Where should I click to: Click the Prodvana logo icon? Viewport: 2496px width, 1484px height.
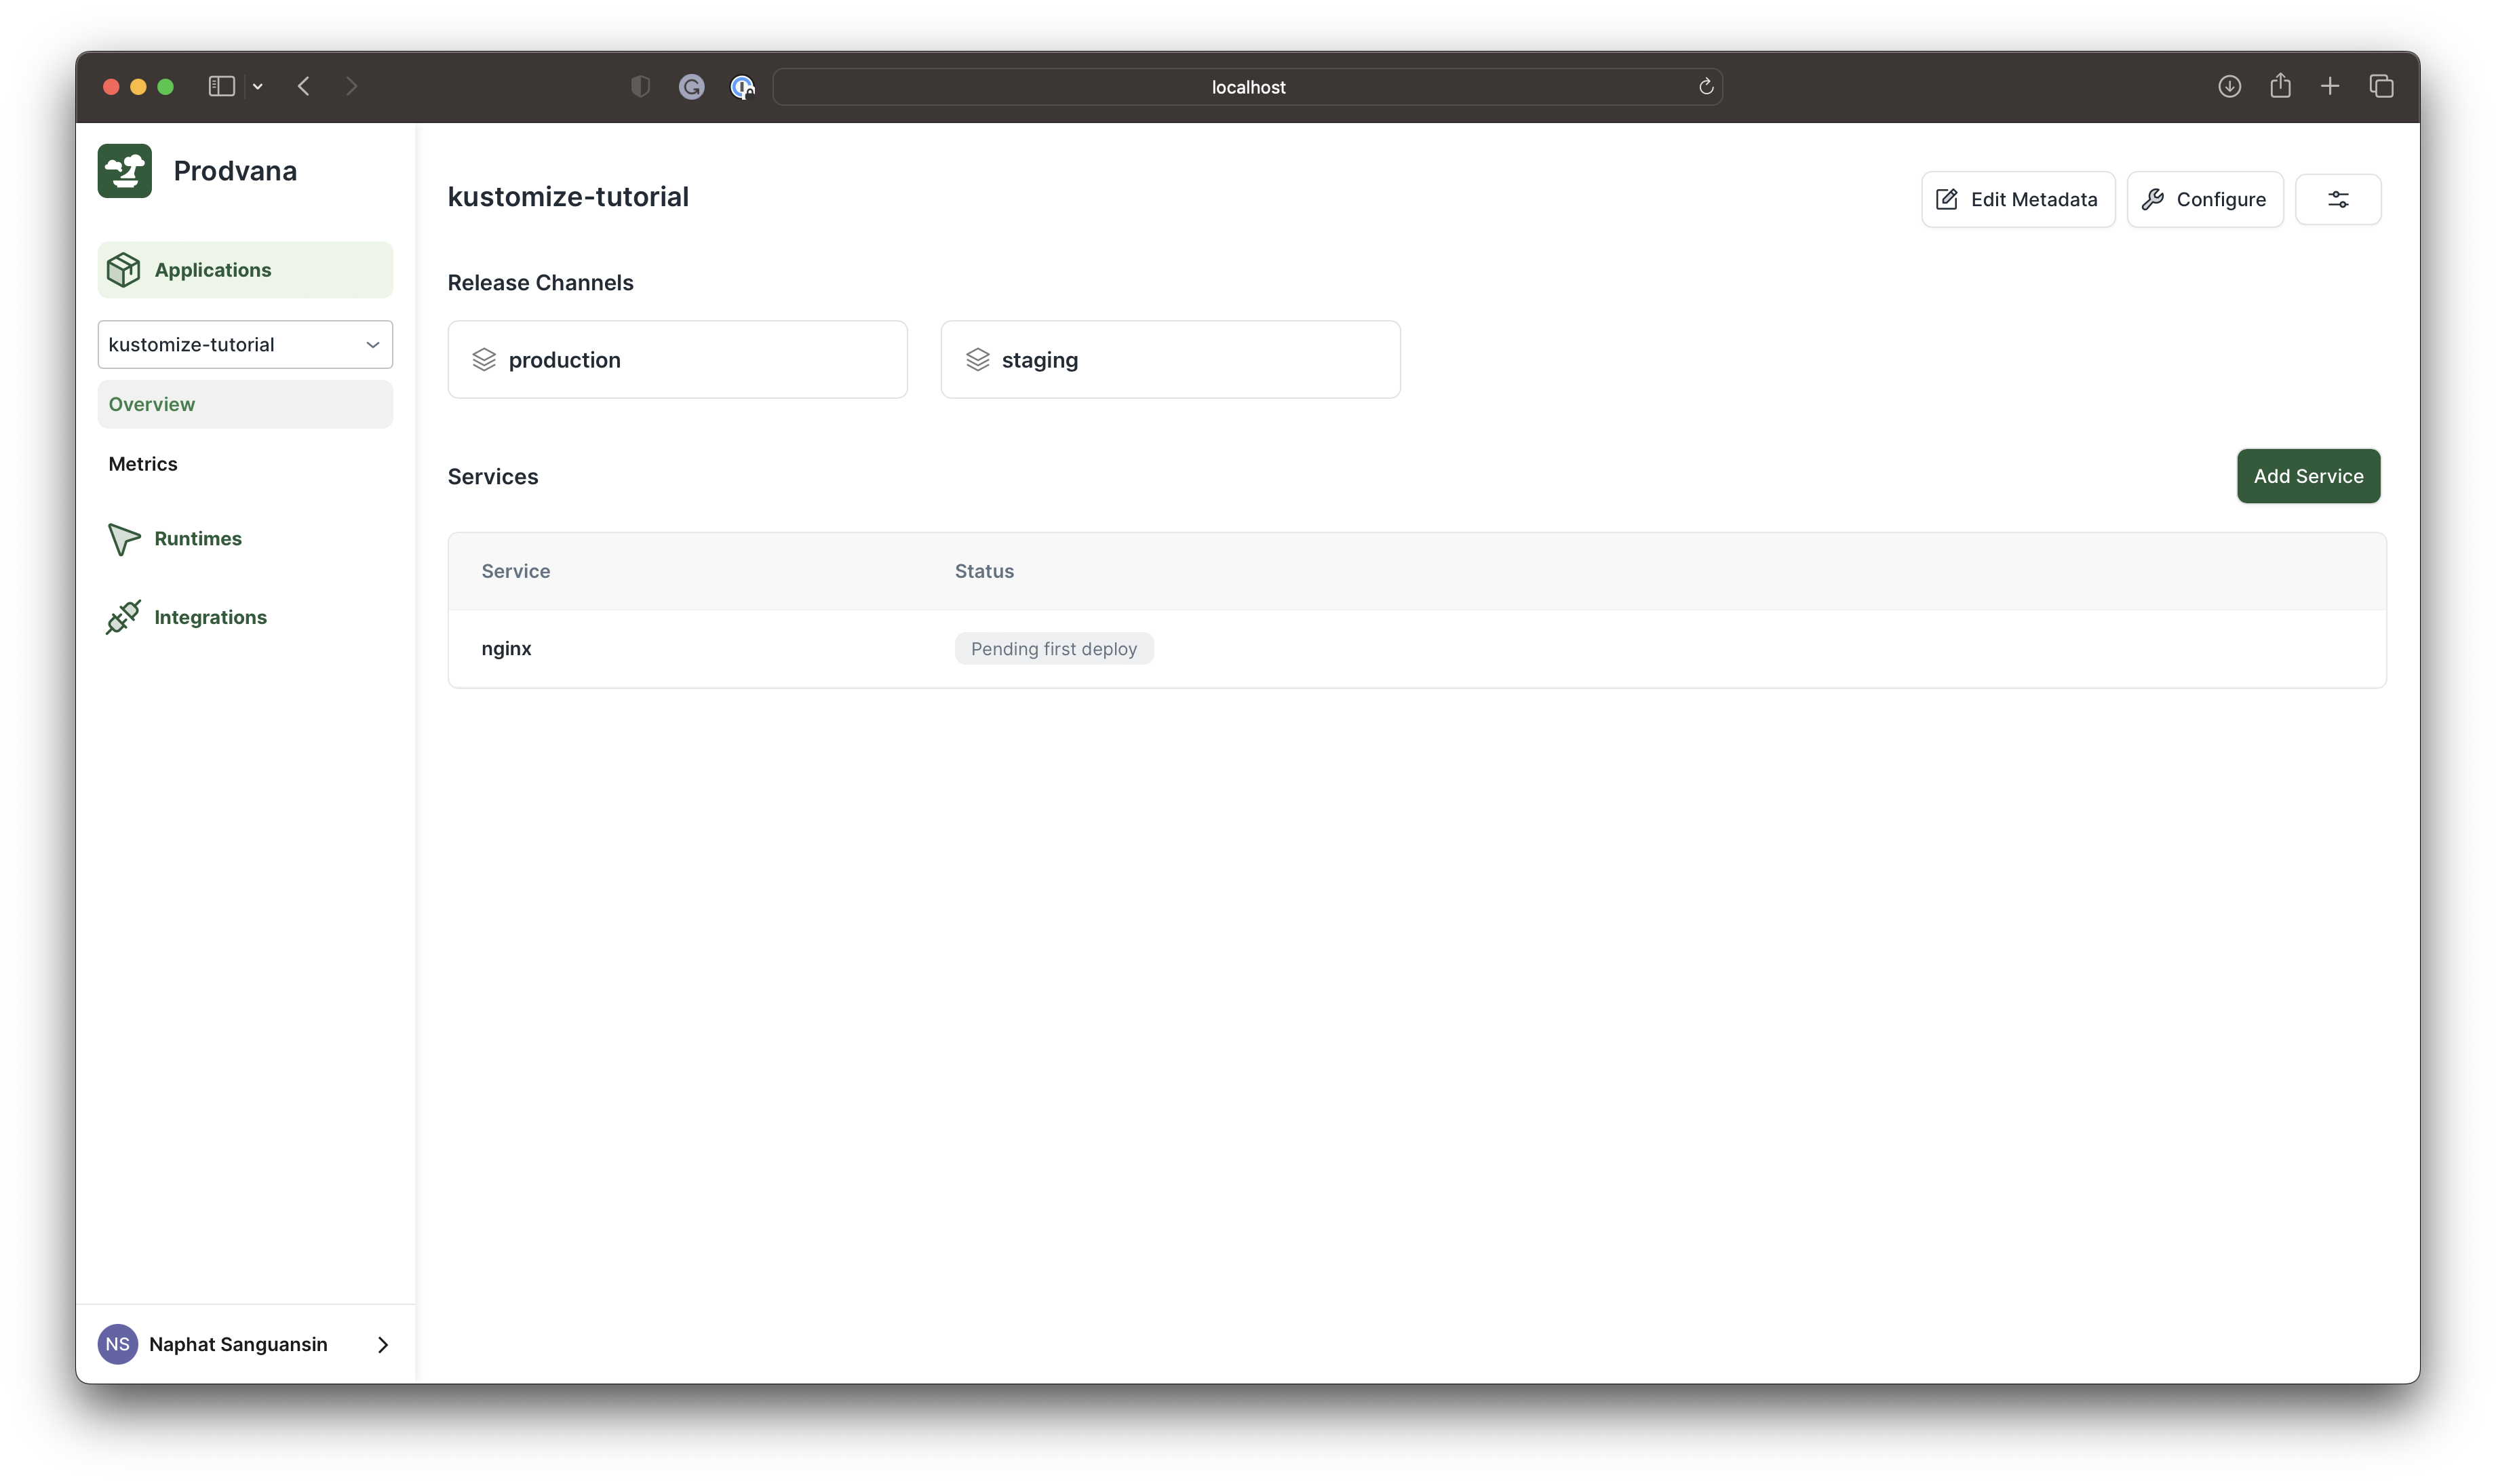pos(125,171)
